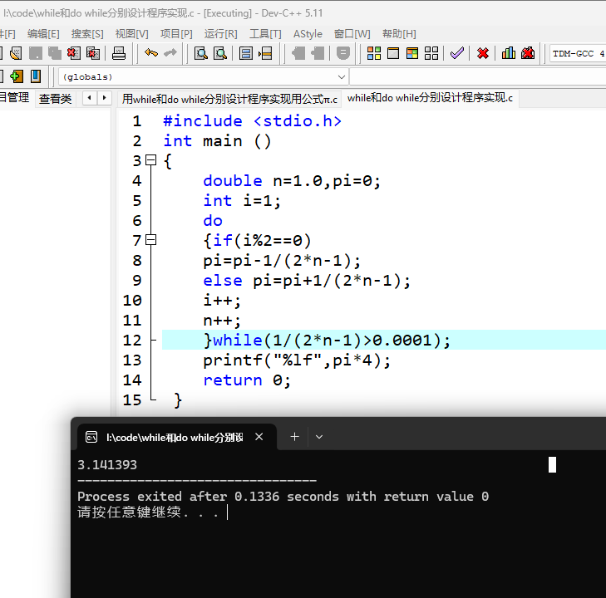The height and width of the screenshot is (598, 606).
Task: Select the 管理 project sidebar tab
Action: [15, 98]
